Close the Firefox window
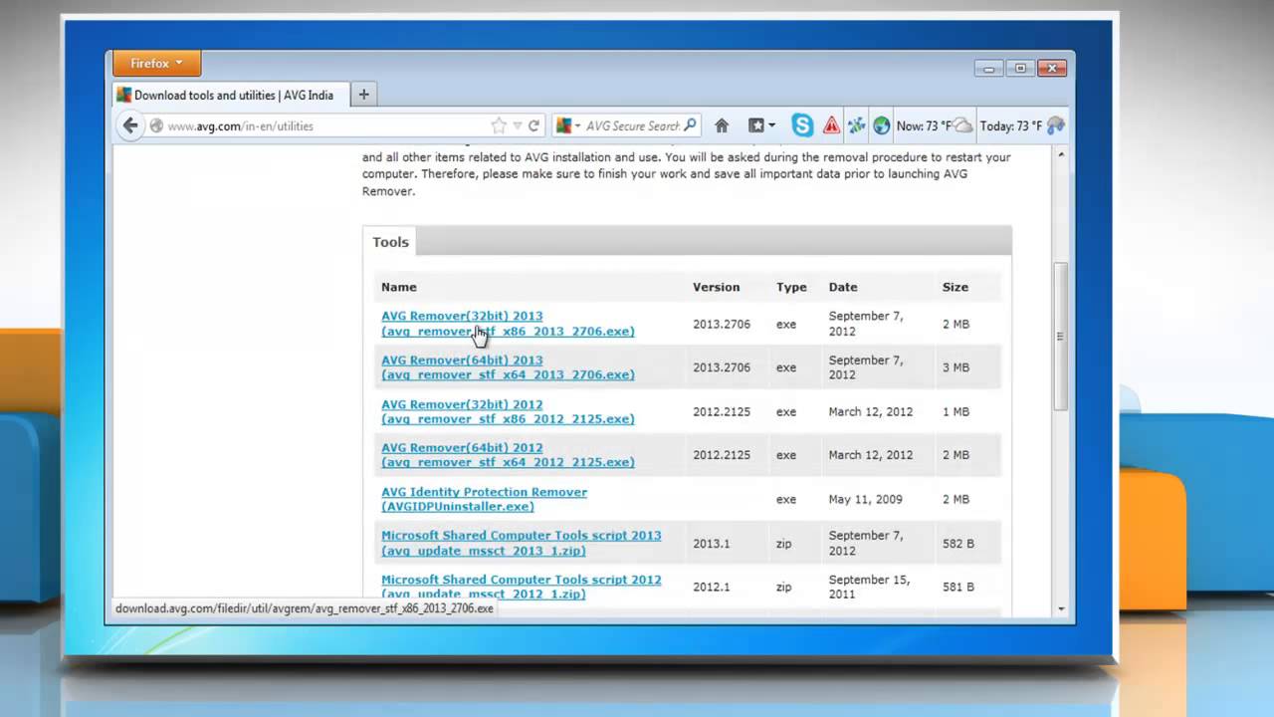The height and width of the screenshot is (717, 1274). point(1052,69)
